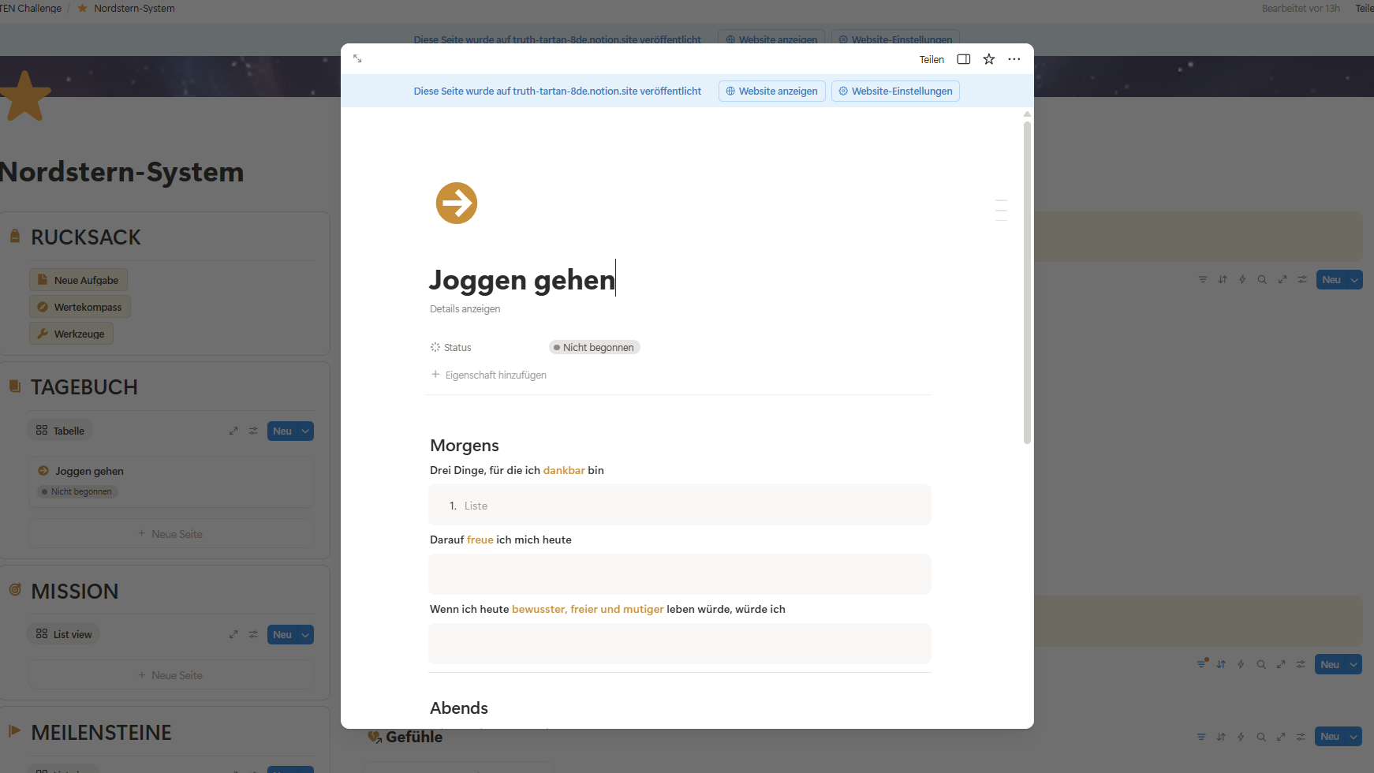The height and width of the screenshot is (773, 1374).
Task: Click the Website anzeigen button
Action: tap(771, 91)
